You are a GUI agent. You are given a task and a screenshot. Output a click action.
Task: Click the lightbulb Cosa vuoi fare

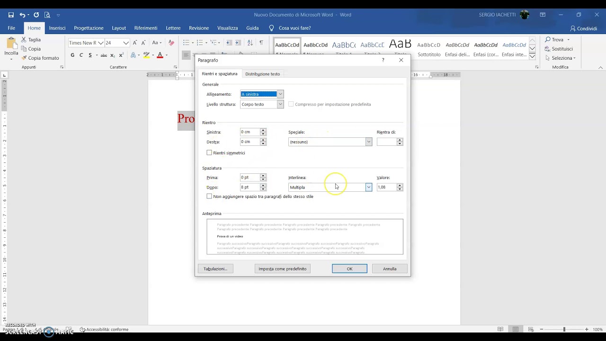(x=271, y=28)
